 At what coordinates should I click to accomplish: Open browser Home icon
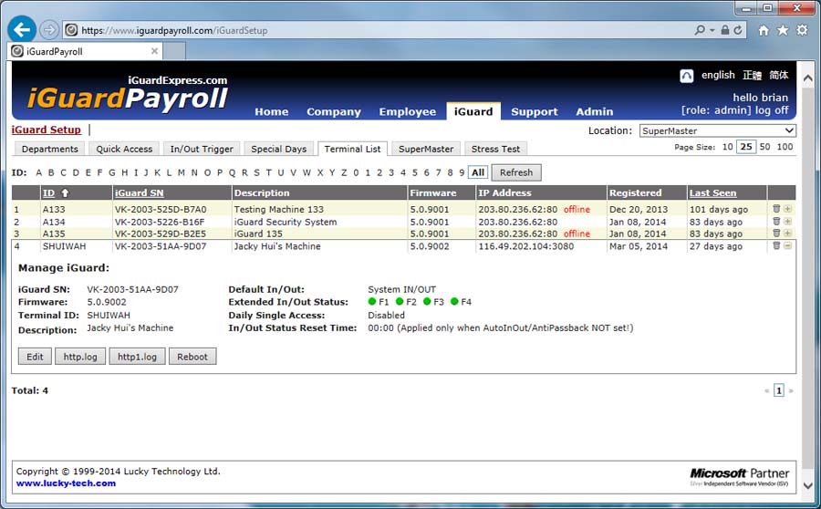[764, 30]
